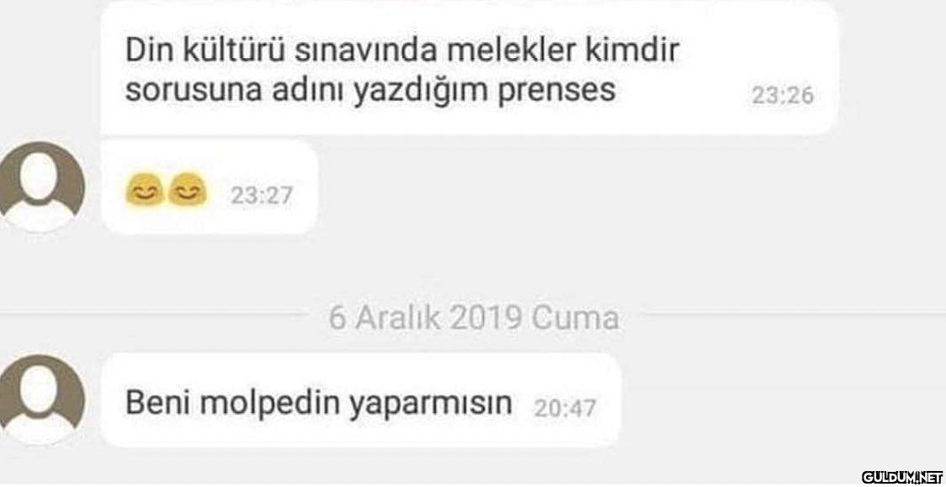Select the "Beni molpedin yaparmısın" message bubble
This screenshot has width=946, height=487.
pyautogui.click(x=360, y=400)
